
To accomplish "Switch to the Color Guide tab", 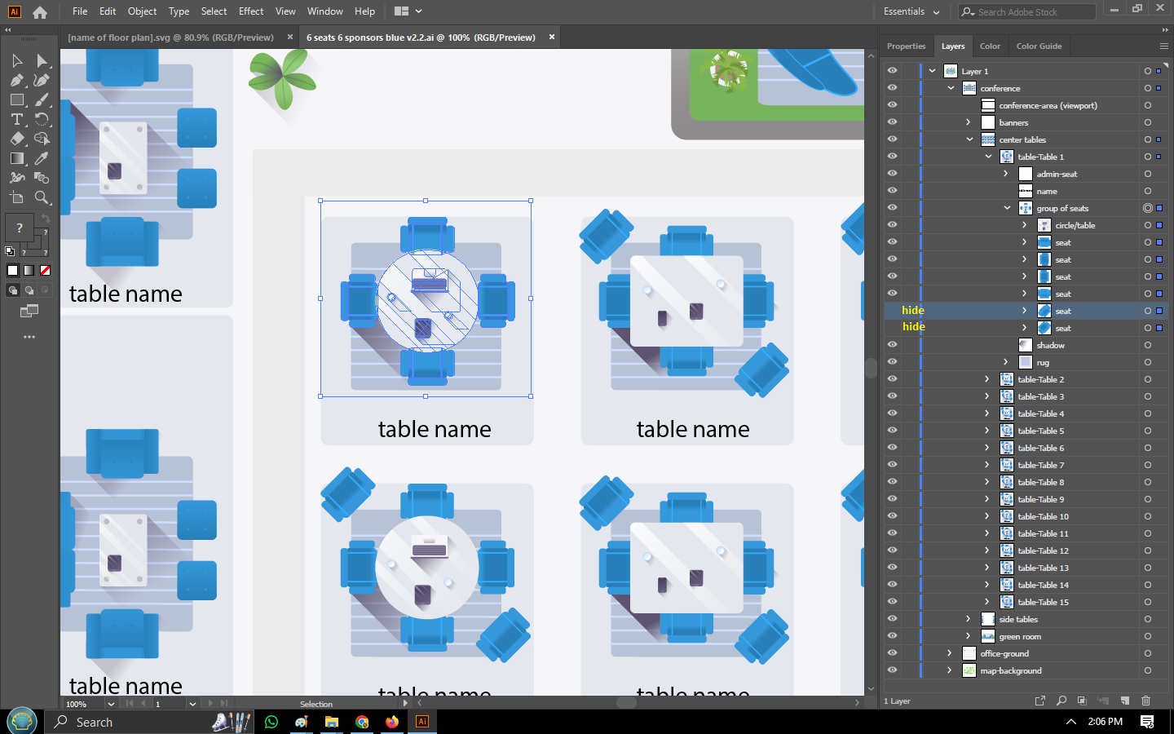I will (1039, 46).
